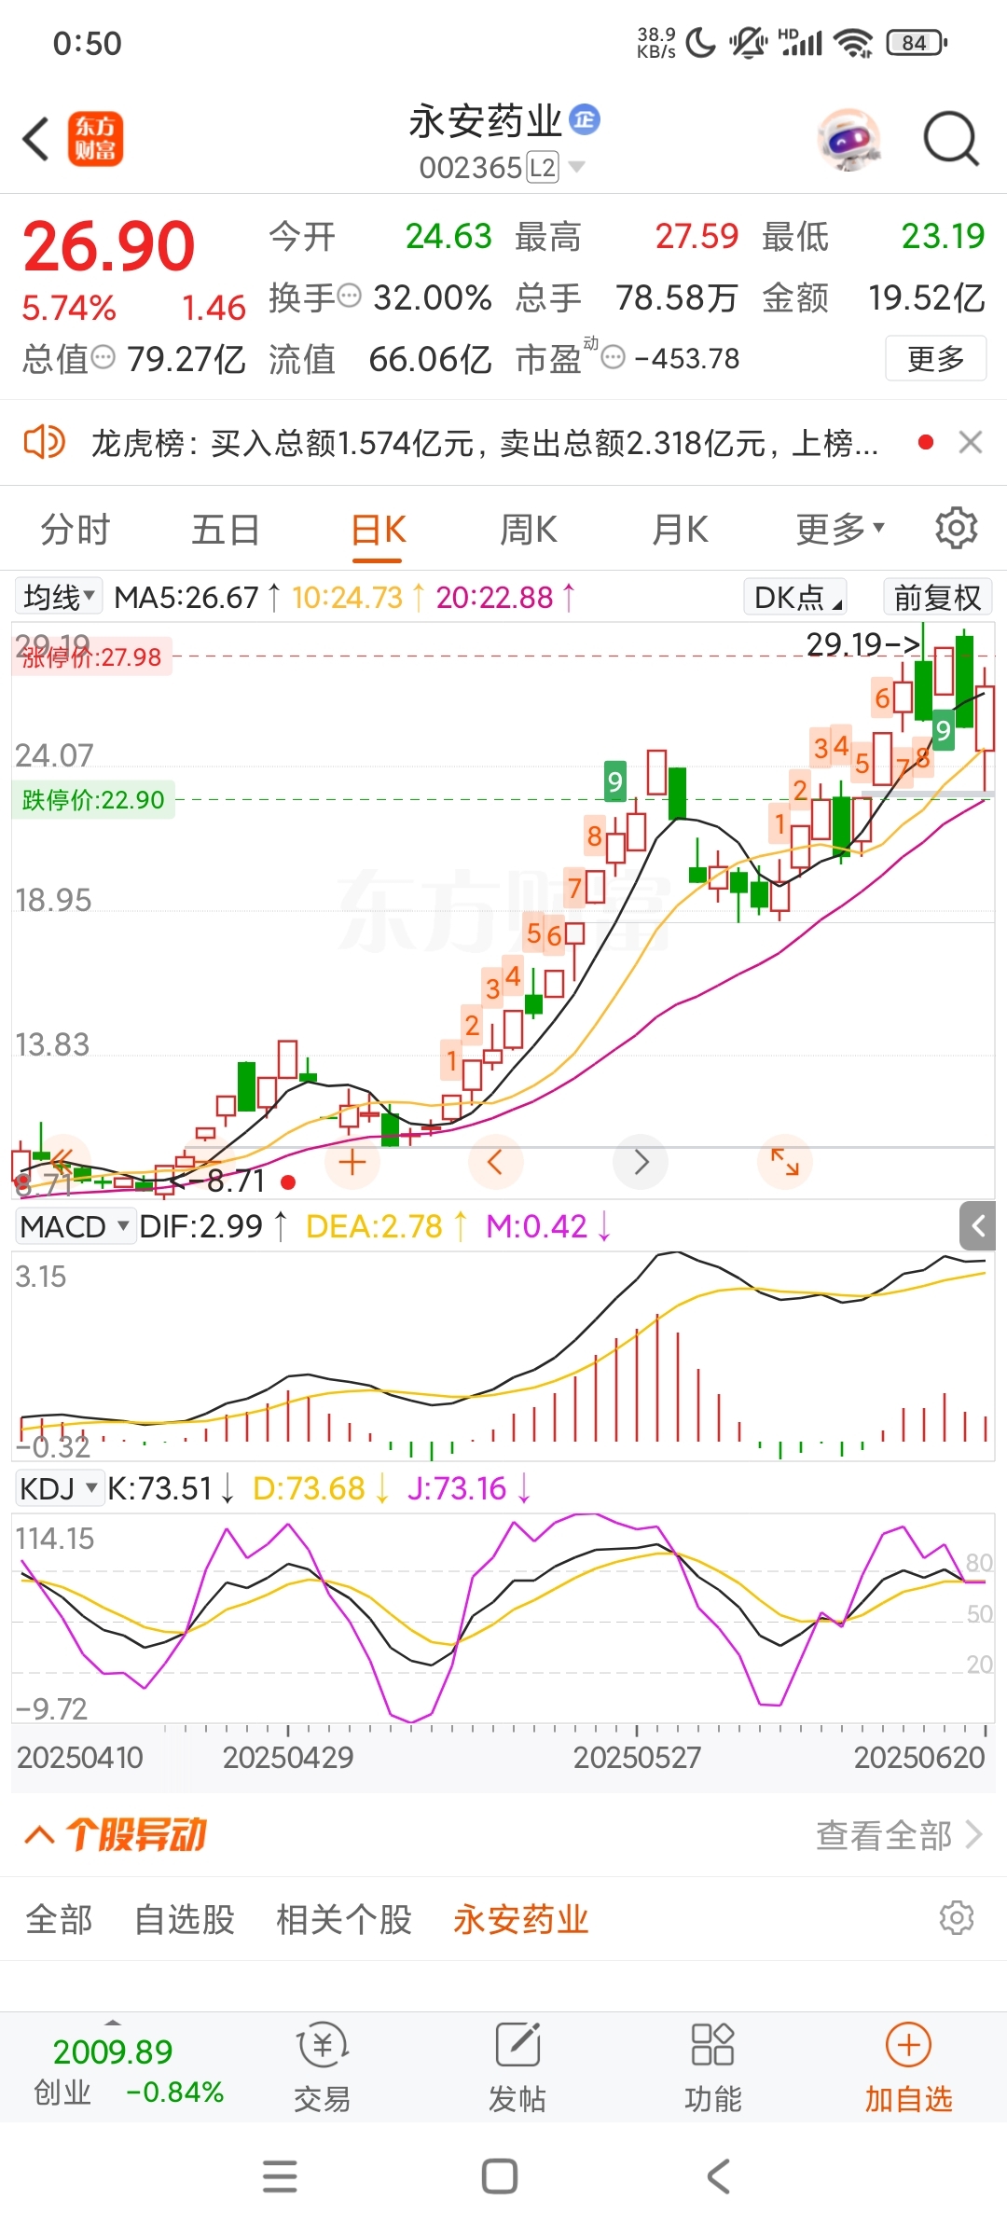Tap the orange plus zoom-in chart button

click(x=352, y=1162)
